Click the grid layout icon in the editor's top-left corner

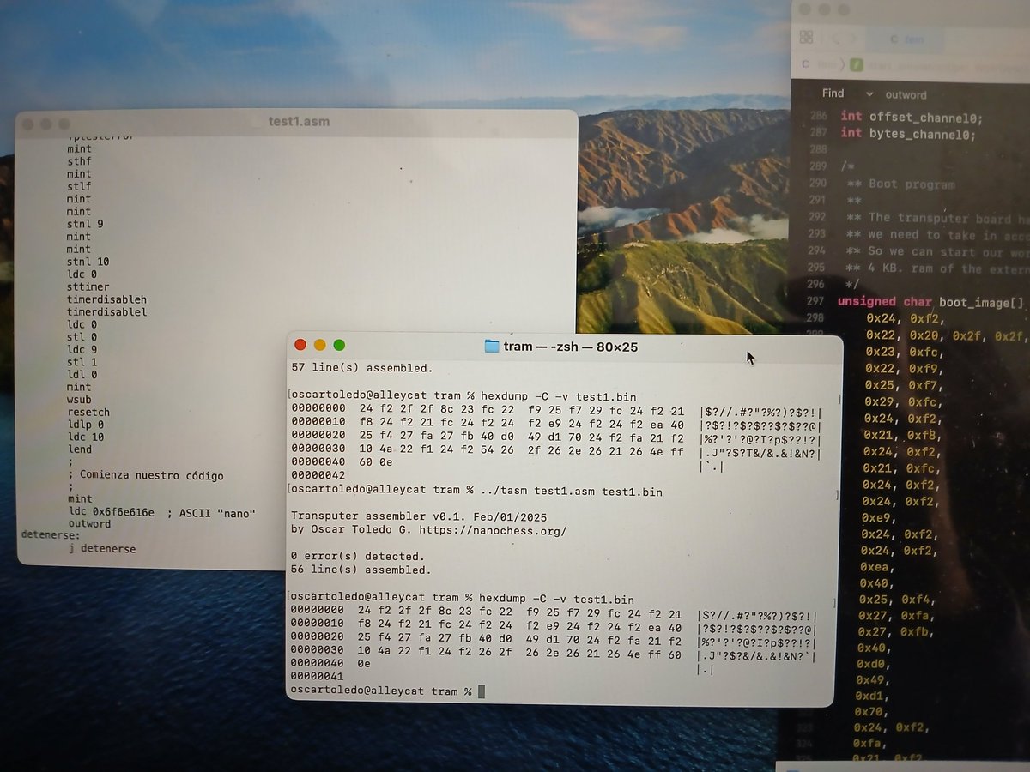tap(807, 37)
